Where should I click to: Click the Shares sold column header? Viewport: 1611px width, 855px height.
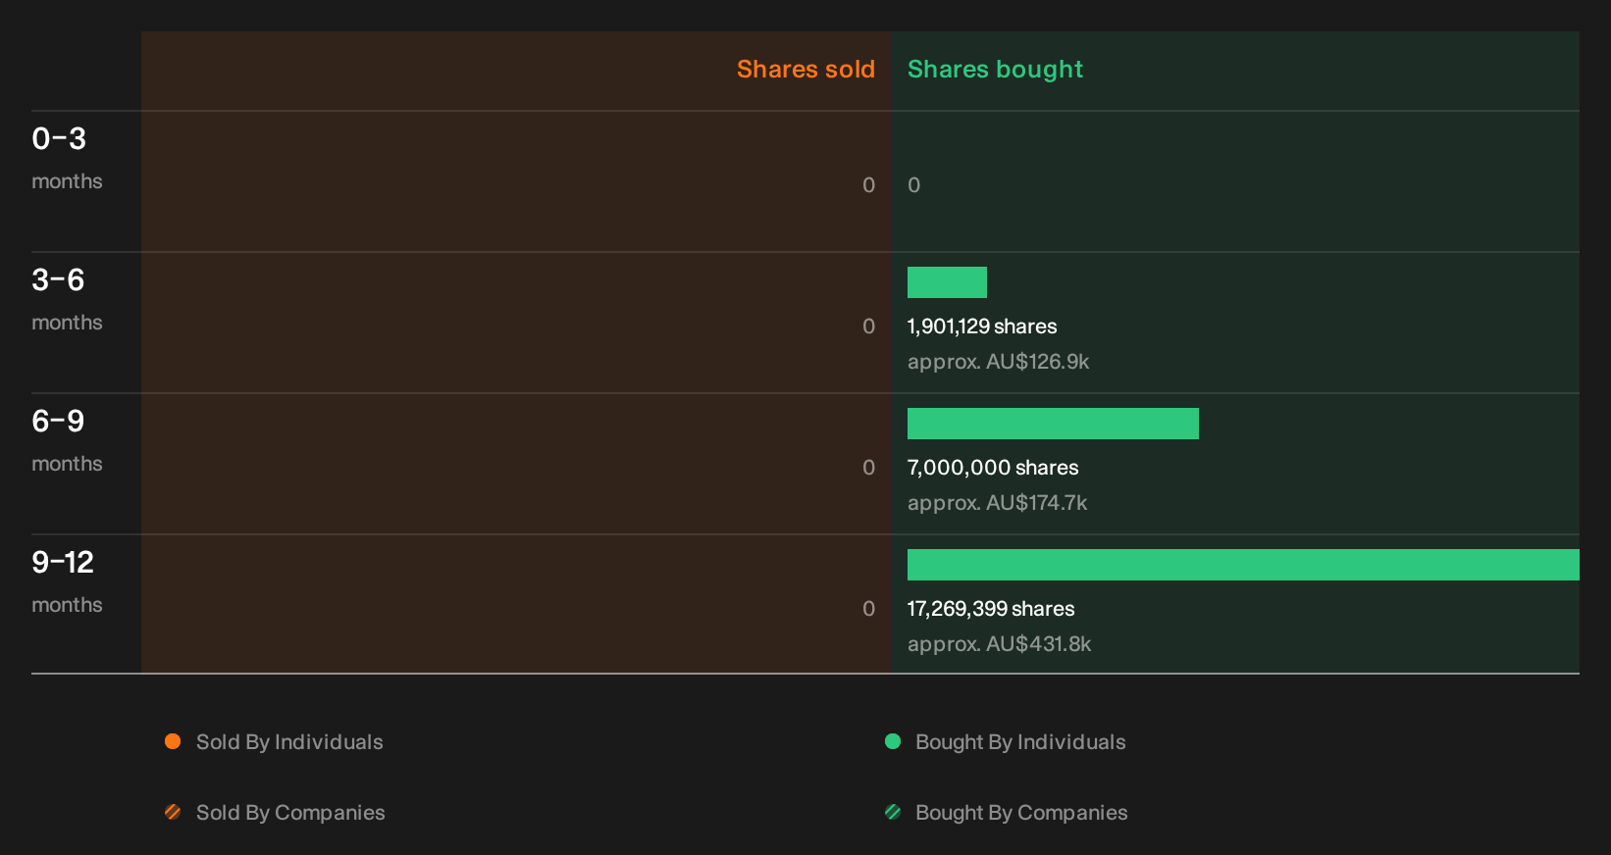click(805, 70)
